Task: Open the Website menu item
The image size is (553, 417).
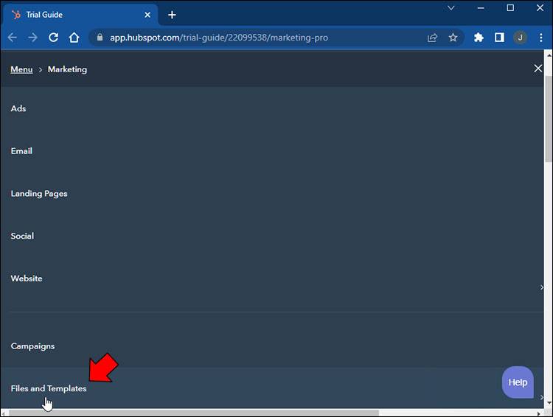Action: [27, 278]
